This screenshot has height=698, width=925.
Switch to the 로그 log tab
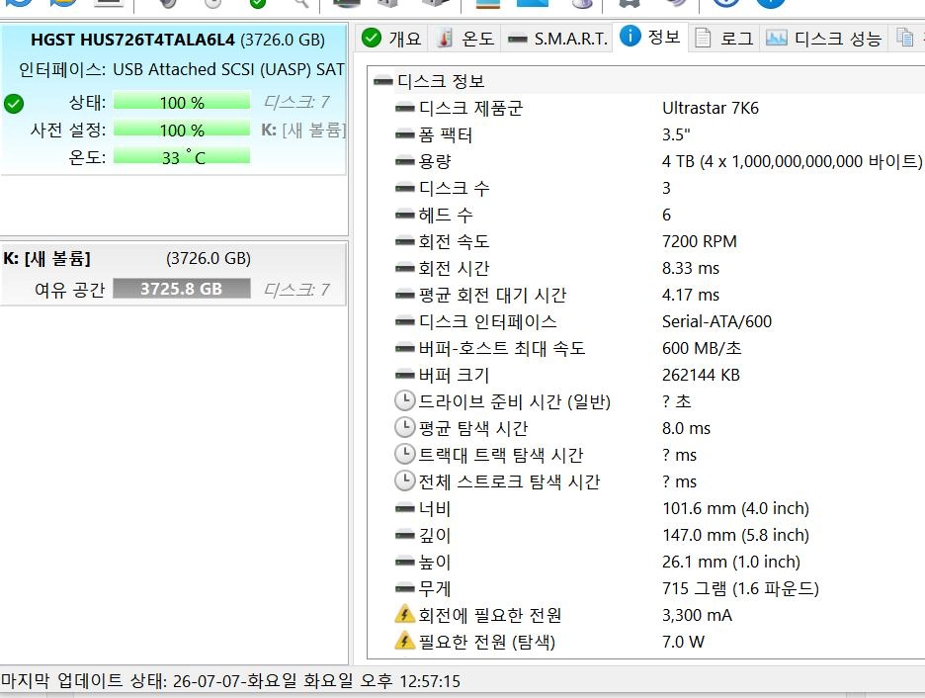[x=724, y=39]
